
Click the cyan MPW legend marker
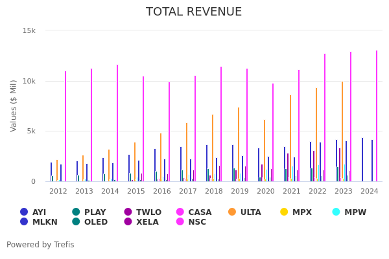point(336,212)
